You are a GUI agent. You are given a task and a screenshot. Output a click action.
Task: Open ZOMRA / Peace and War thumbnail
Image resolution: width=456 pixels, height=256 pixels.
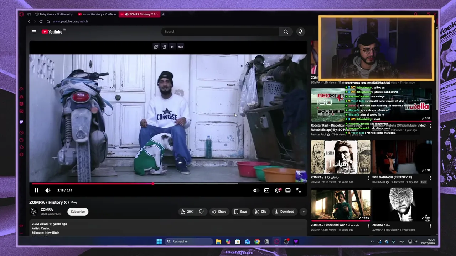(x=341, y=204)
